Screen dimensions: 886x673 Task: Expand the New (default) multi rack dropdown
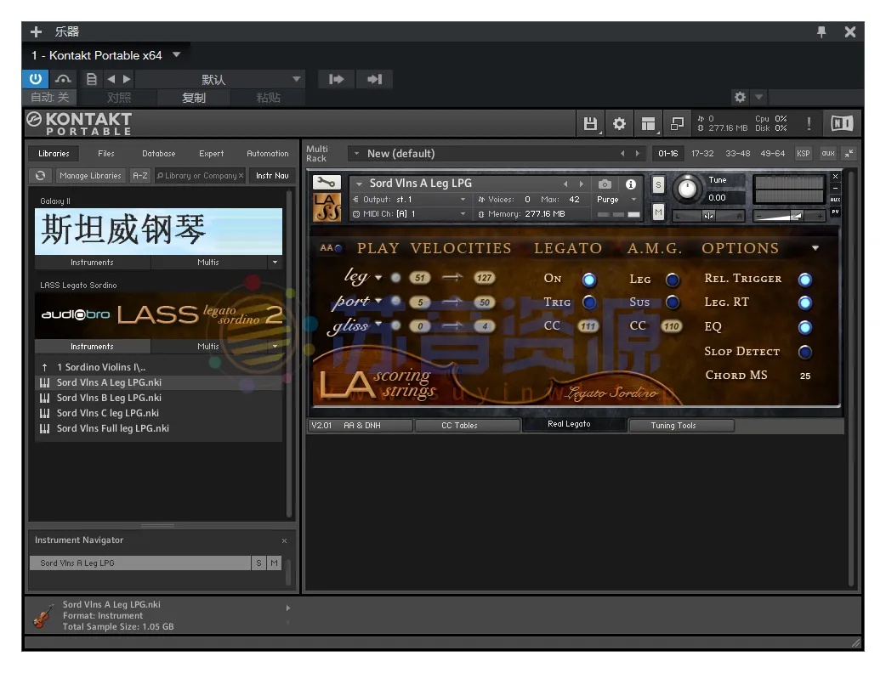[x=357, y=154]
